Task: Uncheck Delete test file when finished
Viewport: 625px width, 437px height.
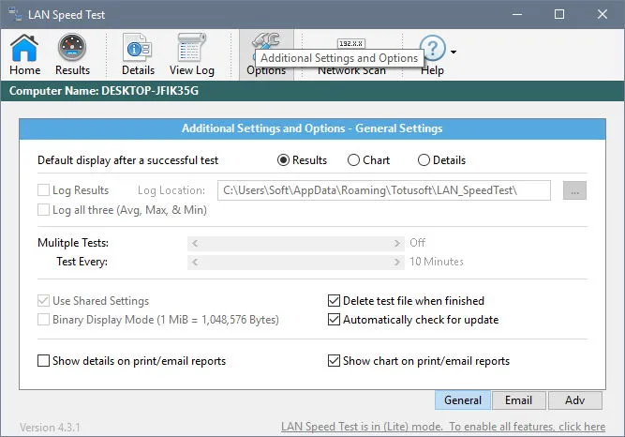Action: [334, 300]
